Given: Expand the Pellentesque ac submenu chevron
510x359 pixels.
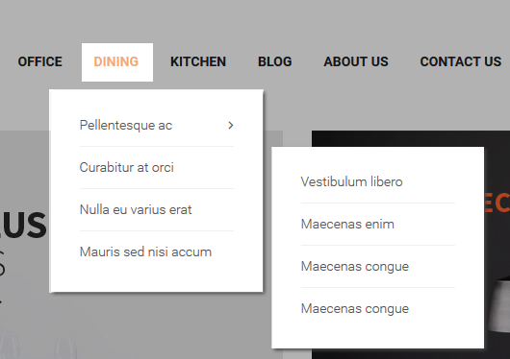Looking at the screenshot, I should point(231,126).
